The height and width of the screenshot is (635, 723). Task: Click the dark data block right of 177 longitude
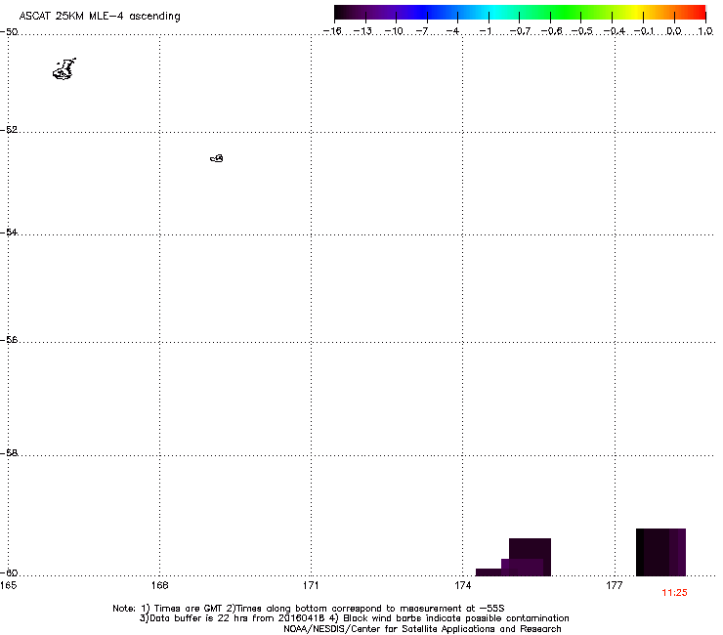(x=660, y=552)
